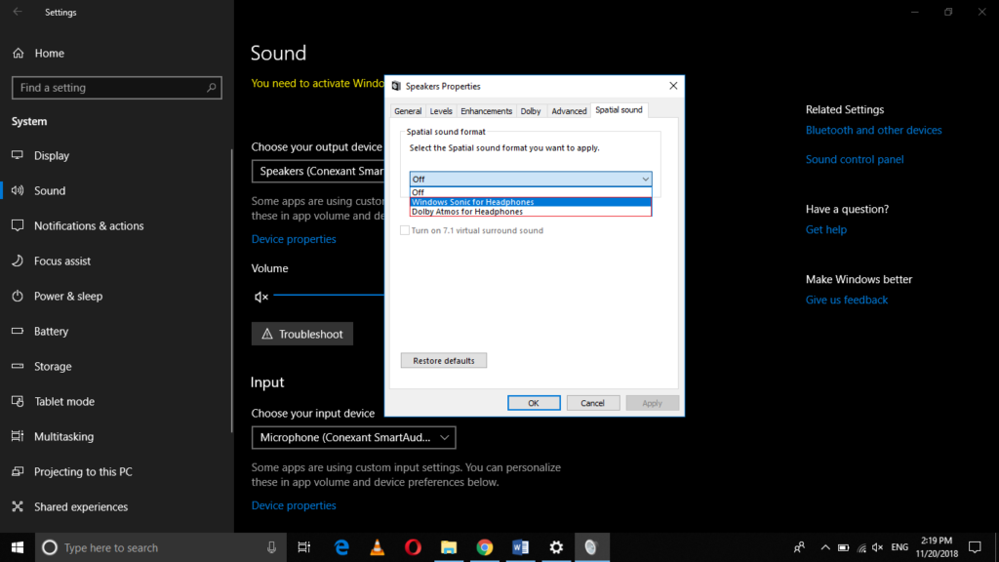
Task: Open the People icon in taskbar
Action: [799, 547]
